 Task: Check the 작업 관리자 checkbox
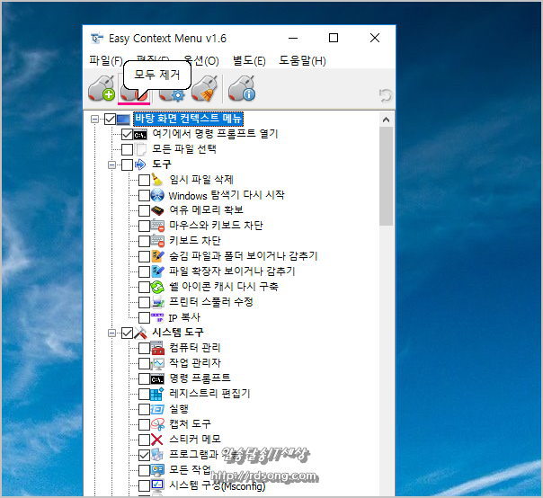pyautogui.click(x=144, y=363)
